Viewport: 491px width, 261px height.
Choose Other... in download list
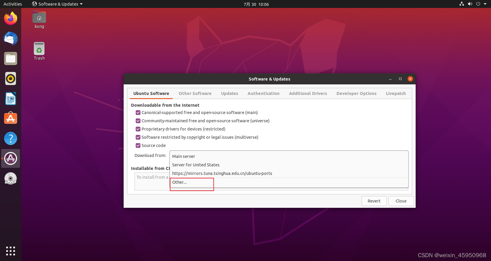pyautogui.click(x=289, y=182)
